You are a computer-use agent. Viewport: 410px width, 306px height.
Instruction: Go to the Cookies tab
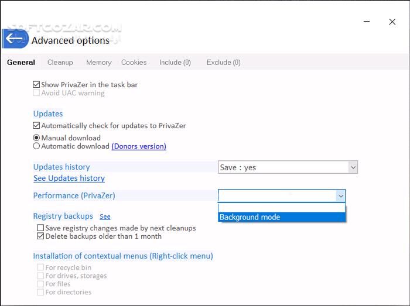134,63
